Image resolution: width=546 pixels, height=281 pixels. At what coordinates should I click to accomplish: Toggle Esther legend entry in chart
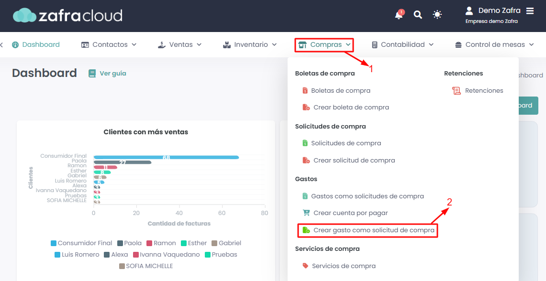194,243
